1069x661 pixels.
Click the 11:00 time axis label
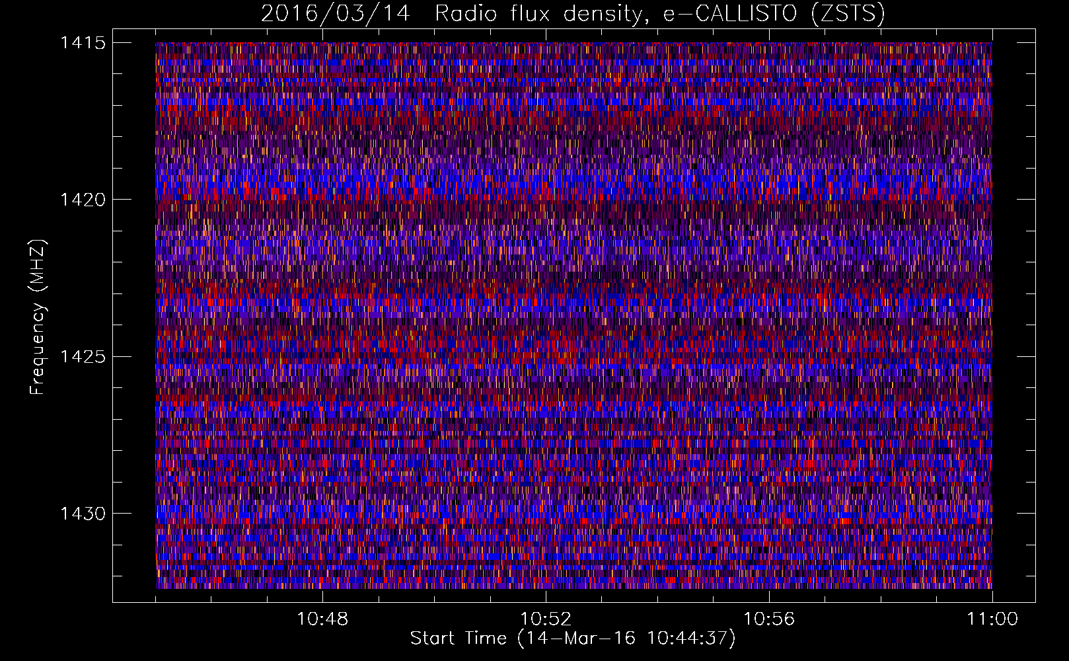(992, 619)
